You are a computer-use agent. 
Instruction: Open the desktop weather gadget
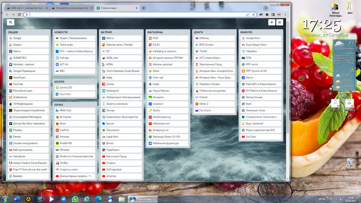[x=344, y=65]
